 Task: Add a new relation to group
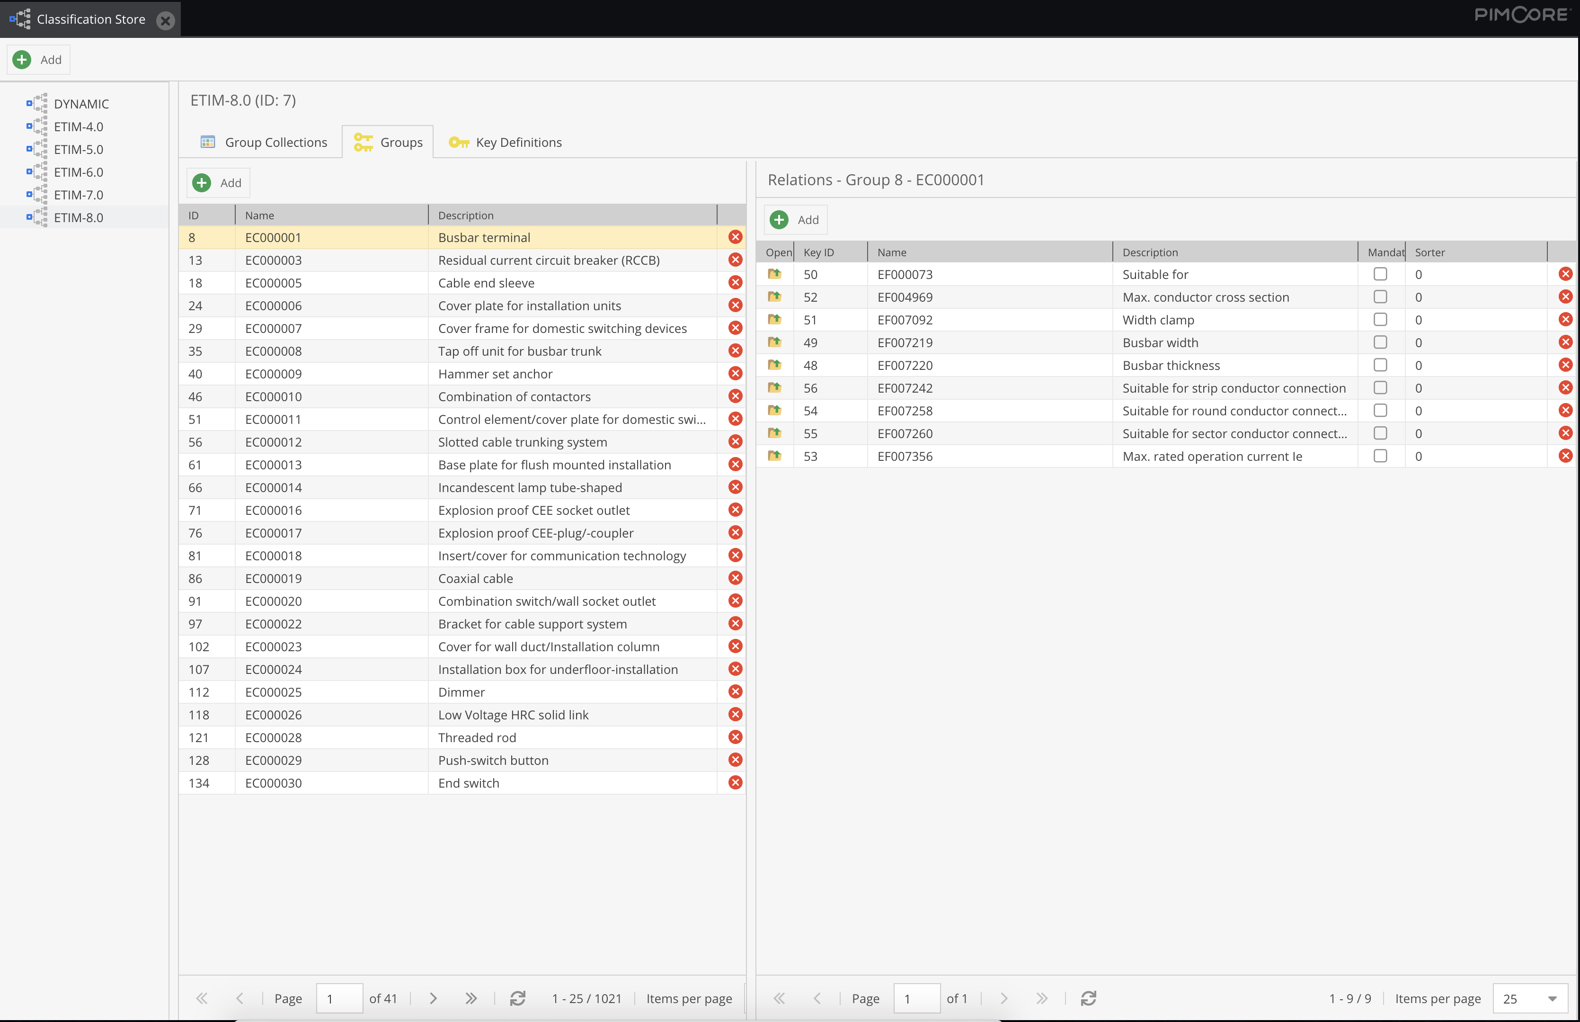pyautogui.click(x=795, y=220)
